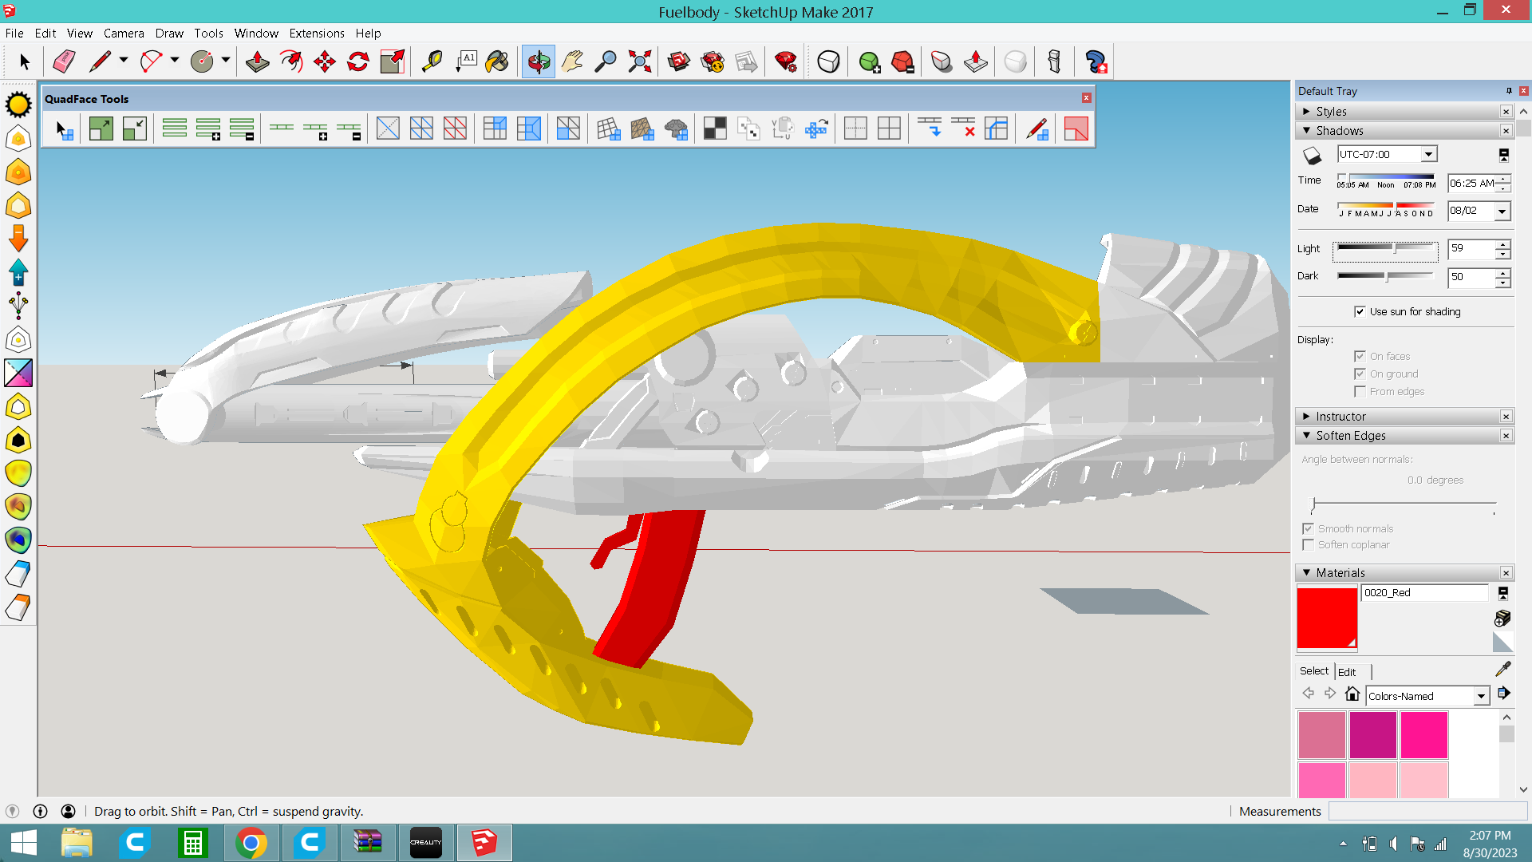Select the Move tool
Image resolution: width=1532 pixels, height=862 pixels.
coord(325,61)
